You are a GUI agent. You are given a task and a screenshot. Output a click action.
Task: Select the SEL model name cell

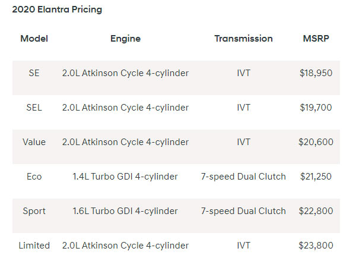point(34,108)
